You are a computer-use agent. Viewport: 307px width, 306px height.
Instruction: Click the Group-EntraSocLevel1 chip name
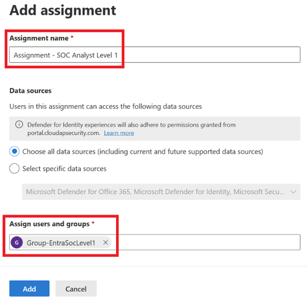61,243
